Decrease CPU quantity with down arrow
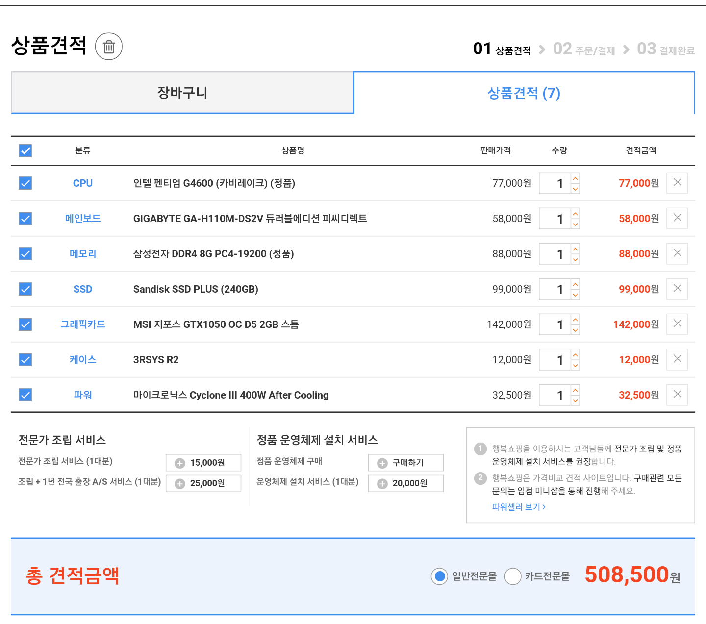Screen dimensions: 706x624 [576, 189]
